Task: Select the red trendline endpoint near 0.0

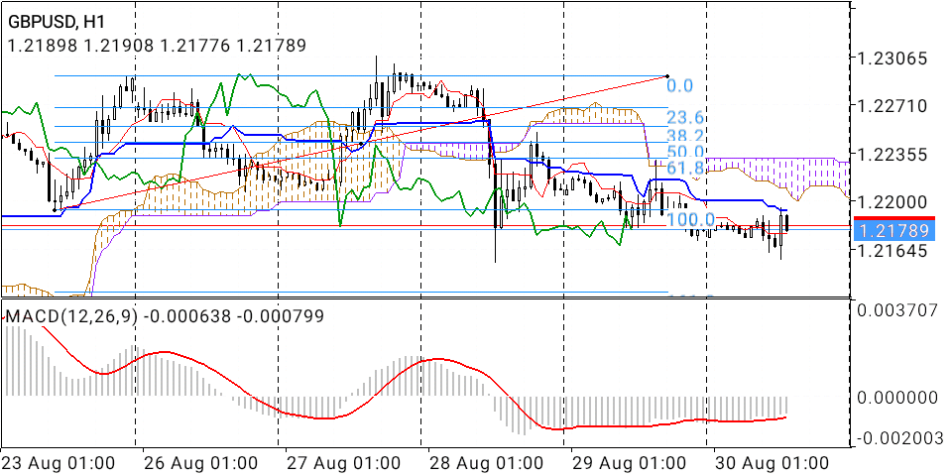Action: coord(667,76)
